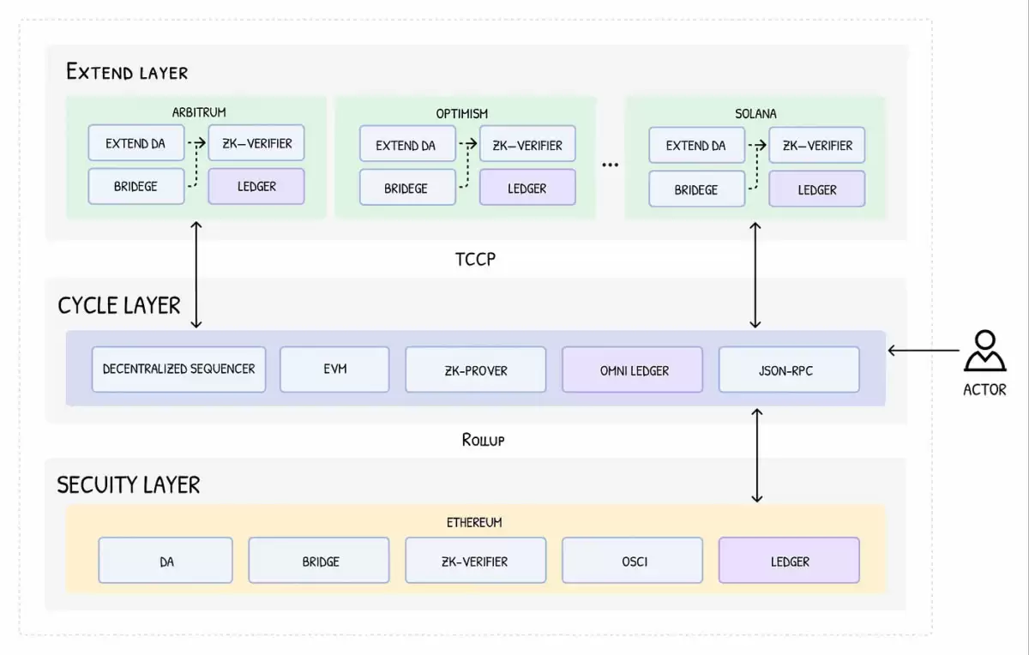
Task: Select the Omni Ledger block
Action: pos(632,369)
